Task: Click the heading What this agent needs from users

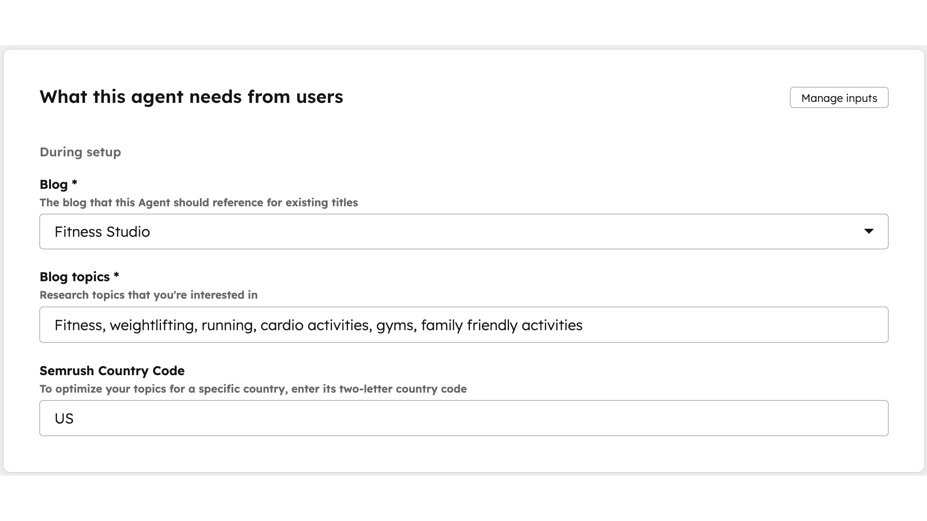Action: [x=191, y=96]
